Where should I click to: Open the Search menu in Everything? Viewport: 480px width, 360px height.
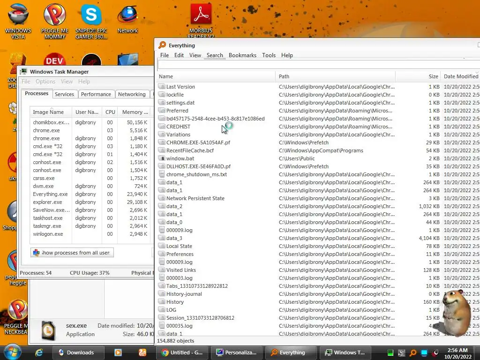(x=215, y=55)
